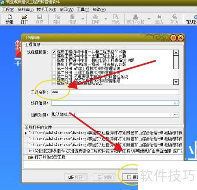Click the 附件 attachment toolbar icon
Image resolution: width=197 pixels, height=190 pixels.
(x=57, y=19)
